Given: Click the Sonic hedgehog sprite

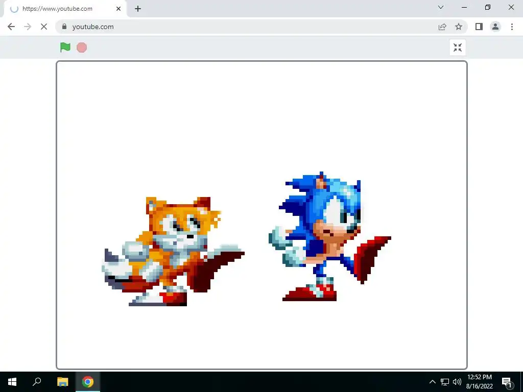Looking at the screenshot, I should 329,237.
